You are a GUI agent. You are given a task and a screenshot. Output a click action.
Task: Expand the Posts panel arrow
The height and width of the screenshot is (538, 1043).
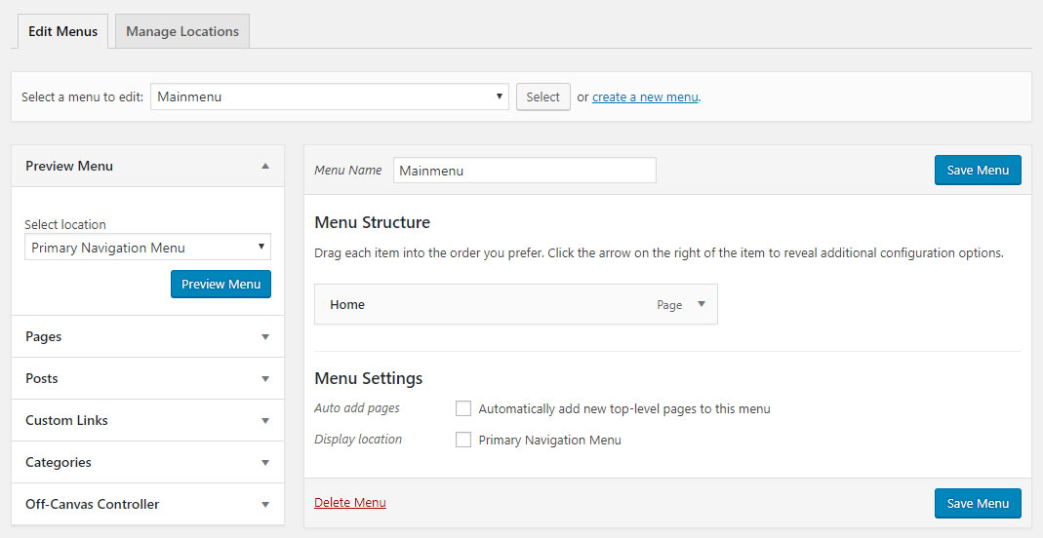tap(265, 378)
